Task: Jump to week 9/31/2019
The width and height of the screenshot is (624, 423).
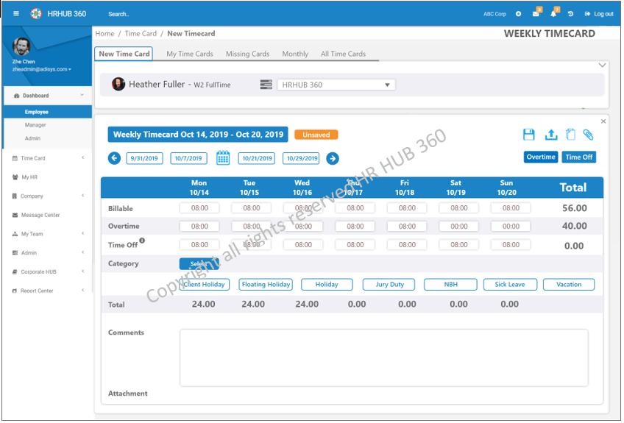Action: pos(144,158)
